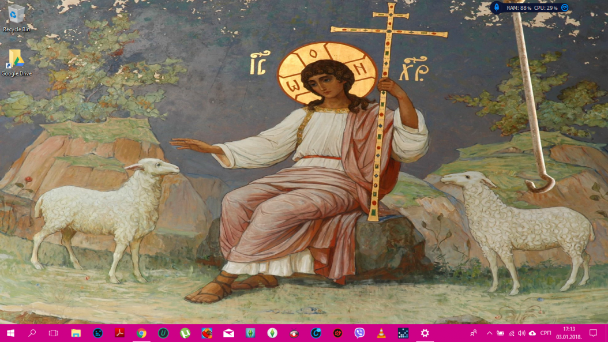Launch Viber from the taskbar

[359, 333]
